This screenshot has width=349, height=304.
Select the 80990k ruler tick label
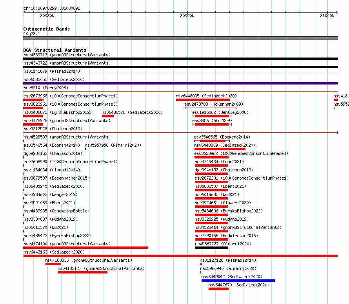point(187,16)
